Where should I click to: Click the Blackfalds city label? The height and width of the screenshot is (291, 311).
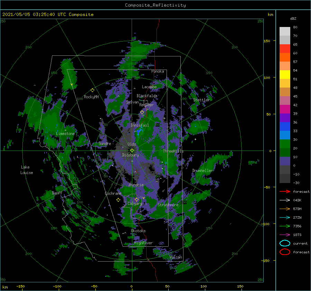click(147, 96)
